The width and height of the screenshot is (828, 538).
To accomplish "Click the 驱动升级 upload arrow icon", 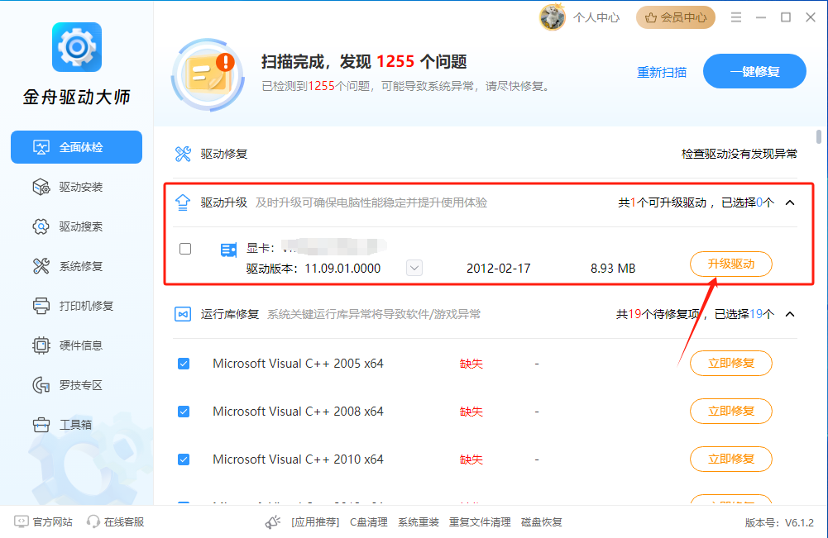I will click(183, 202).
